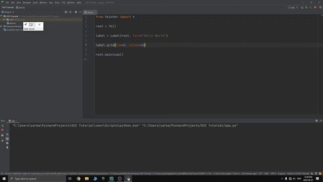This screenshot has width=323, height=182.
Task: Click the red Stop icon in top toolbar
Action: [315, 8]
